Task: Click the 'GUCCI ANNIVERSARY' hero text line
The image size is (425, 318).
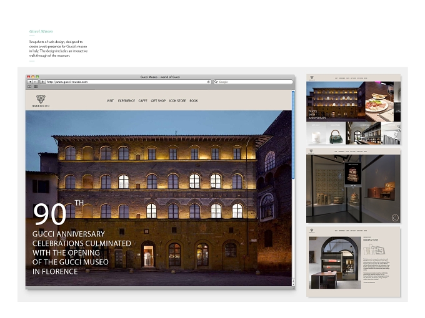Action: click(69, 234)
